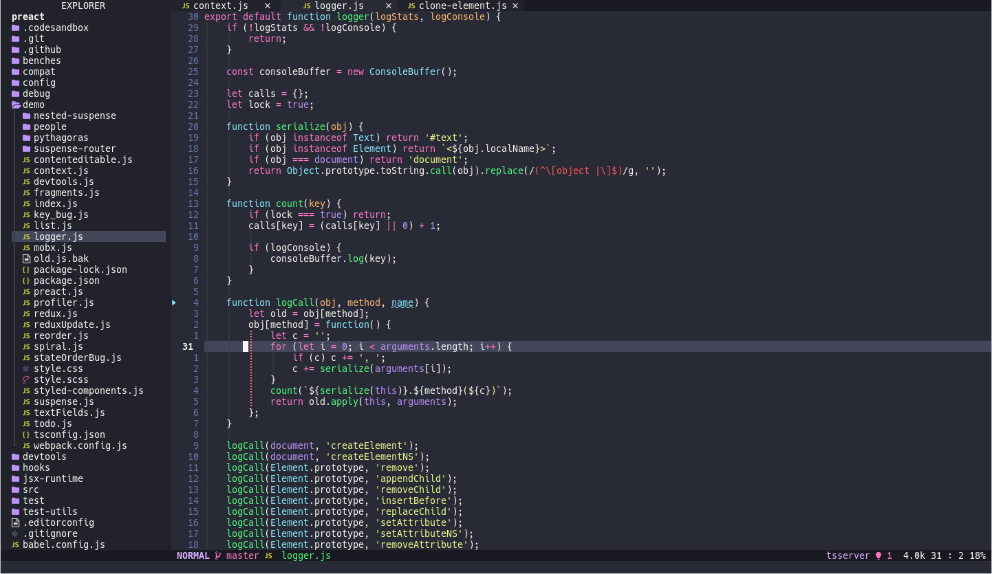Click the master branch name

tap(243, 555)
